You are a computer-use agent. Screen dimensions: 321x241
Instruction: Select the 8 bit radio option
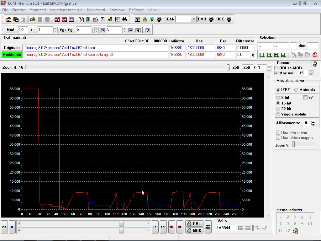(278, 98)
